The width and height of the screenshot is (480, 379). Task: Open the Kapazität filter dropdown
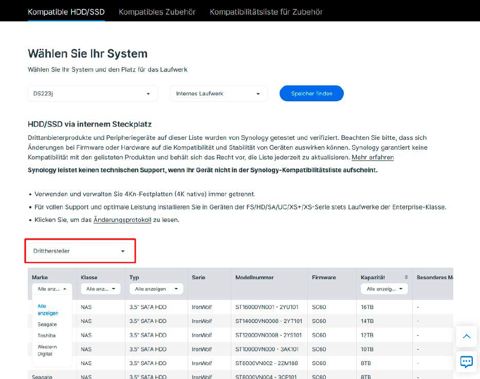pos(383,288)
